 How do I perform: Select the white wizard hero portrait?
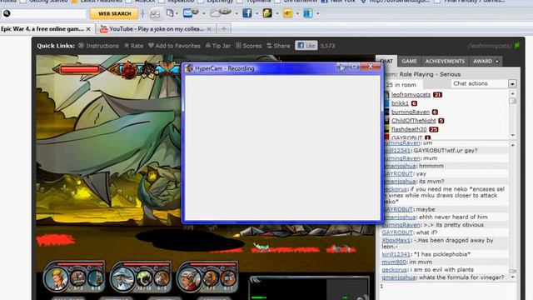pos(122,277)
